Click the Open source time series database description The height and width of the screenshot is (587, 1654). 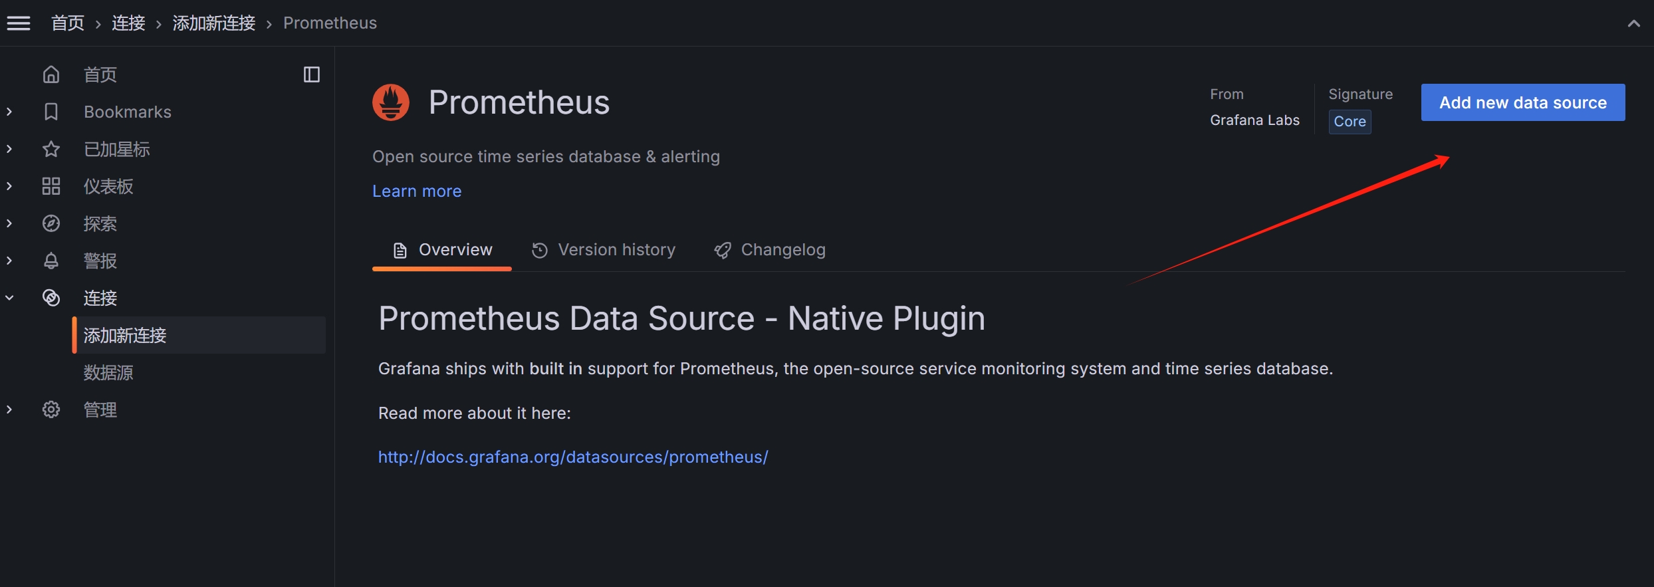pyautogui.click(x=546, y=156)
